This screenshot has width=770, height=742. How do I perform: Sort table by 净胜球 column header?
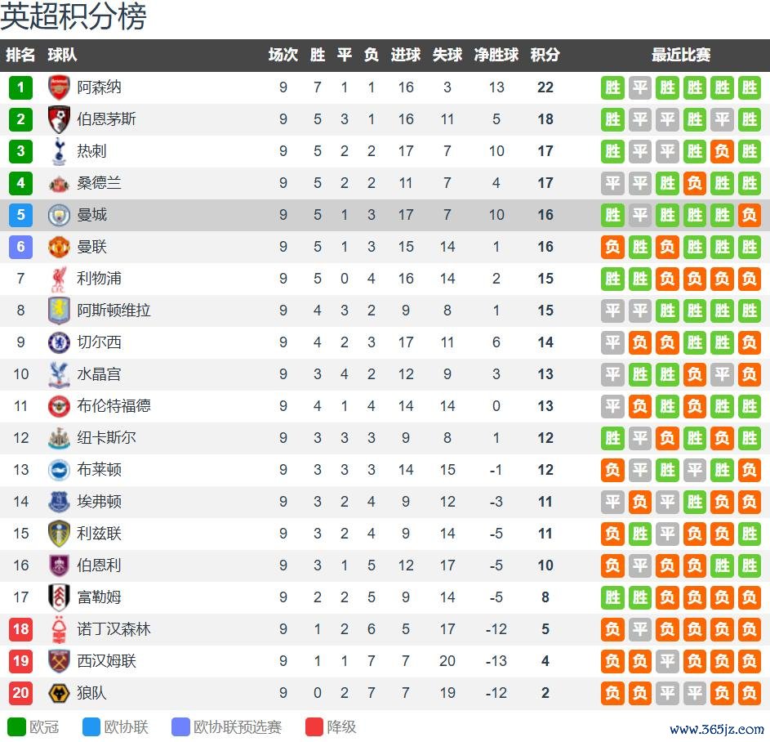click(496, 56)
